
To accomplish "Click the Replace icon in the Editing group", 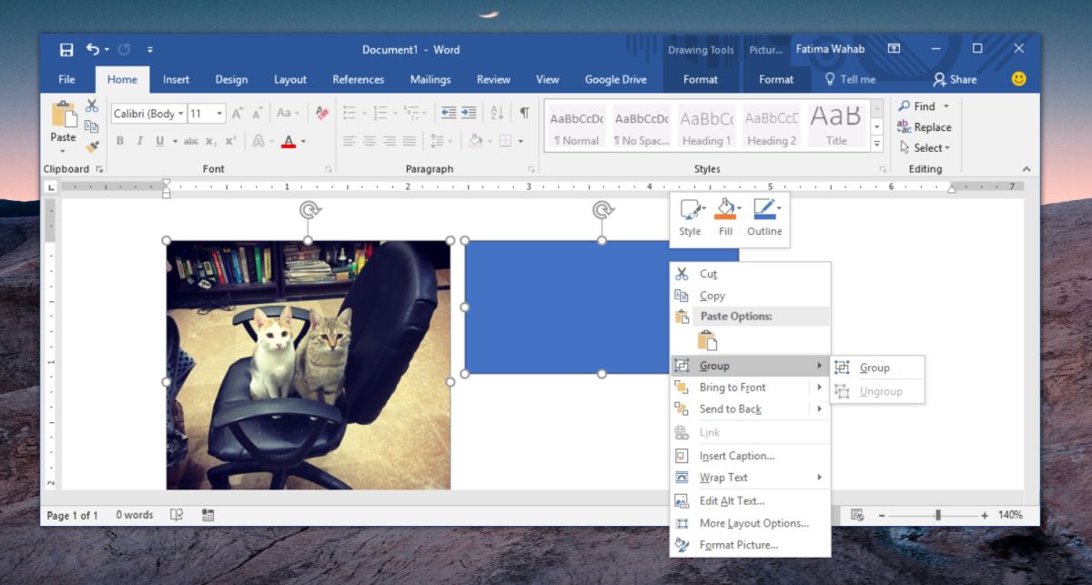I will coord(925,127).
